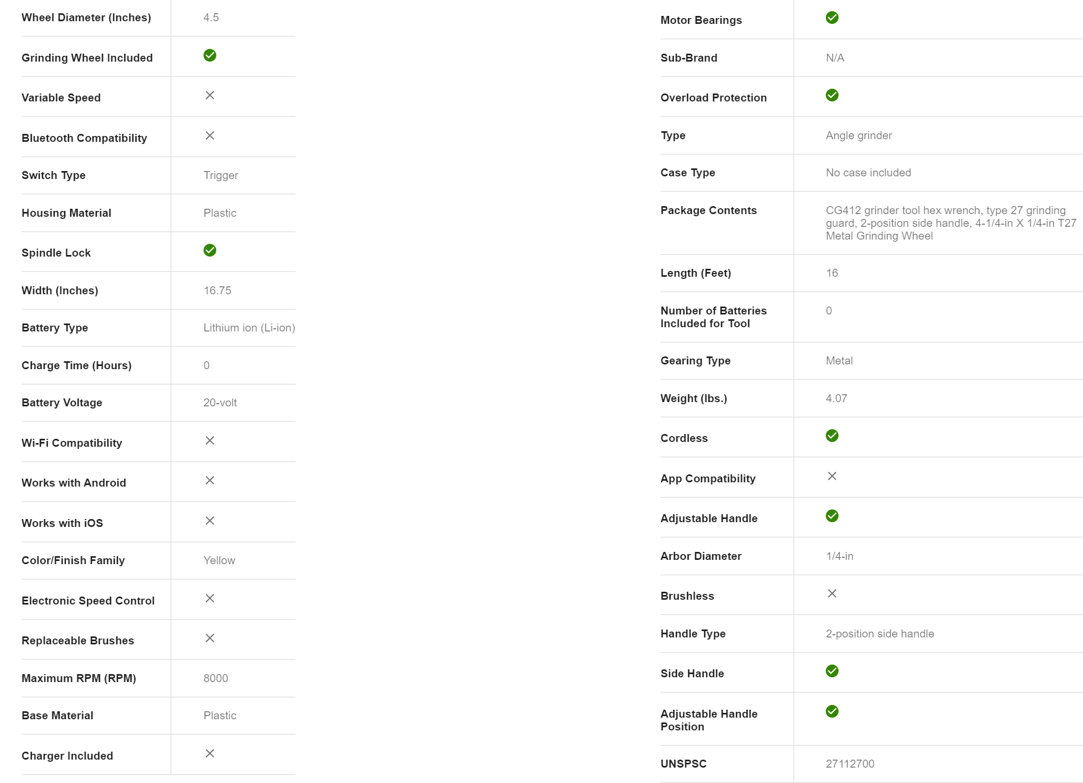The image size is (1083, 783).
Task: Click the X icon for Charger Included
Action: 210,753
